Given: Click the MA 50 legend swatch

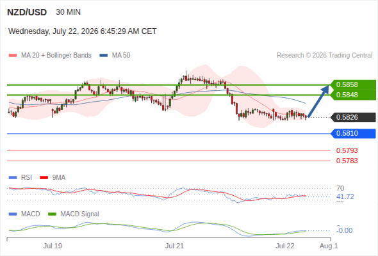Looking at the screenshot, I should [104, 56].
